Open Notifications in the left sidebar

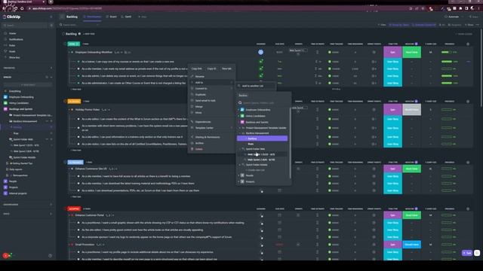tap(16, 39)
